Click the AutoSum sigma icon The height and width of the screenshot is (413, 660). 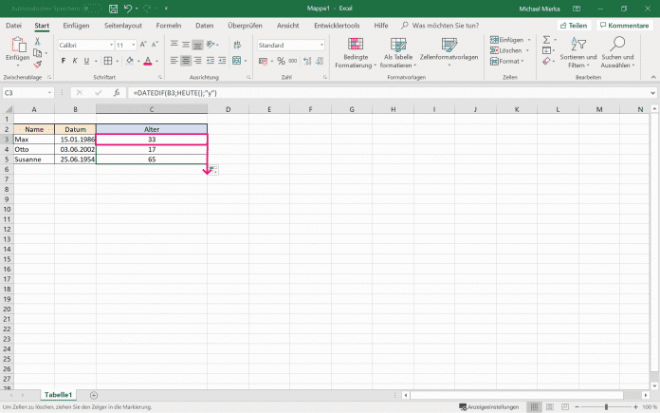[x=547, y=39]
